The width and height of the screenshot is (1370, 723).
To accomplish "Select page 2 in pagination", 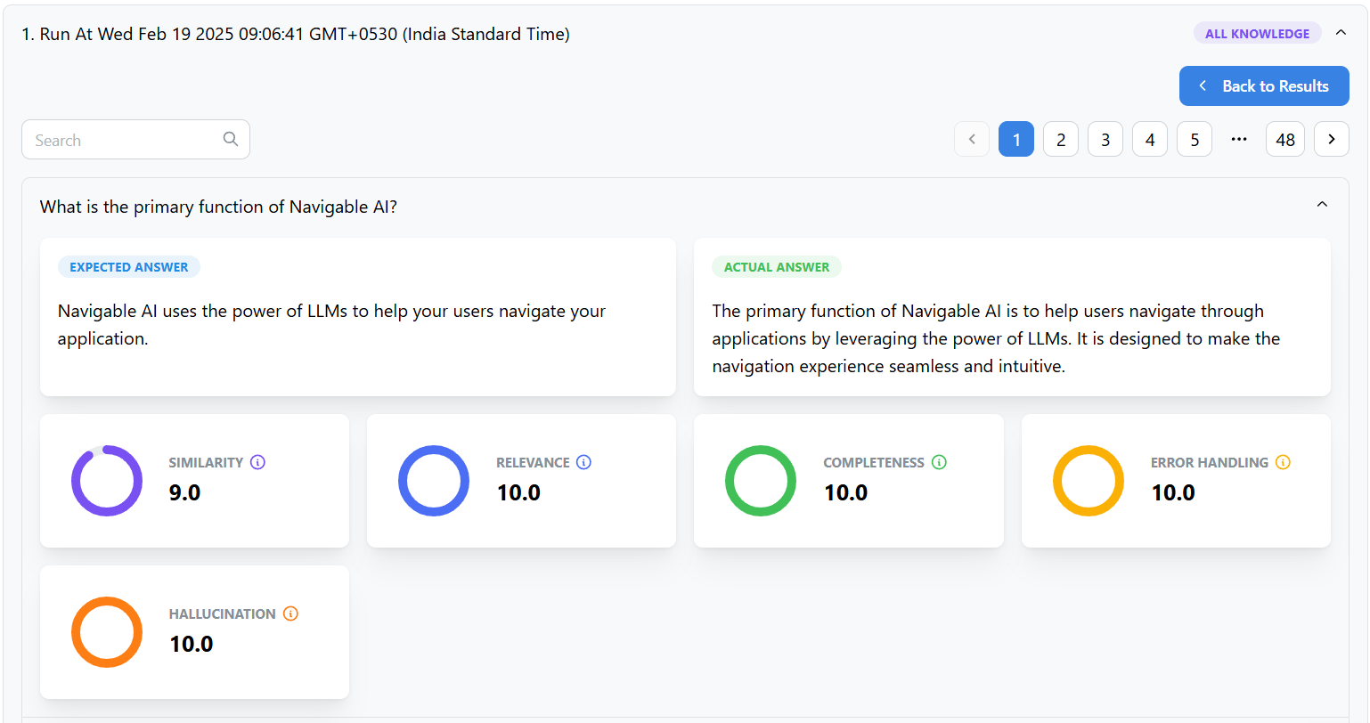I will click(x=1061, y=140).
